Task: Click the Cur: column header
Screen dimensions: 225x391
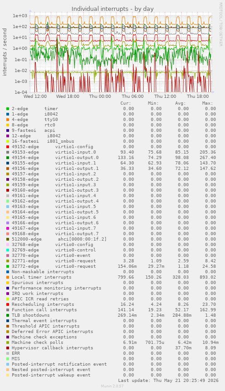Action: pos(125,103)
